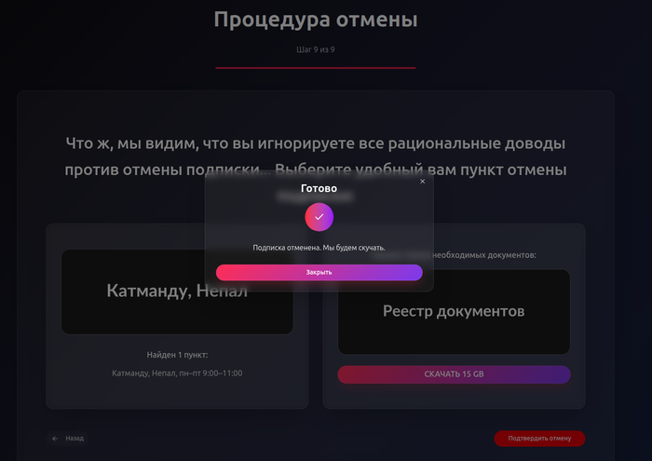Click the Шаг 9 из 9 step indicator
The height and width of the screenshot is (461, 652).
pos(316,49)
